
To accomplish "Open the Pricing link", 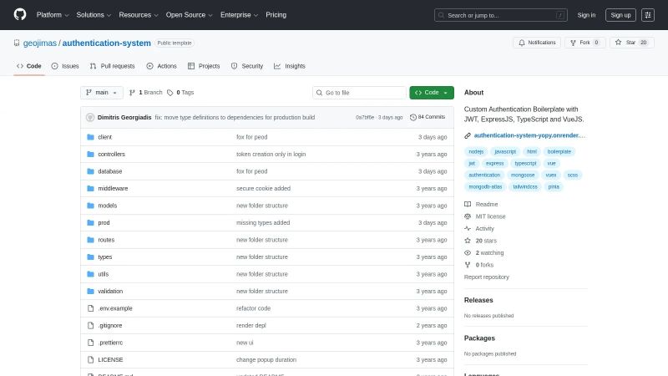I will click(276, 15).
